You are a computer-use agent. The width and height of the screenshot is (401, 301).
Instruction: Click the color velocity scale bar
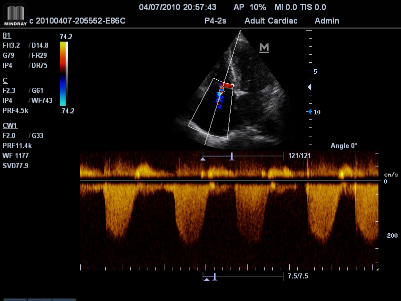coord(63,74)
